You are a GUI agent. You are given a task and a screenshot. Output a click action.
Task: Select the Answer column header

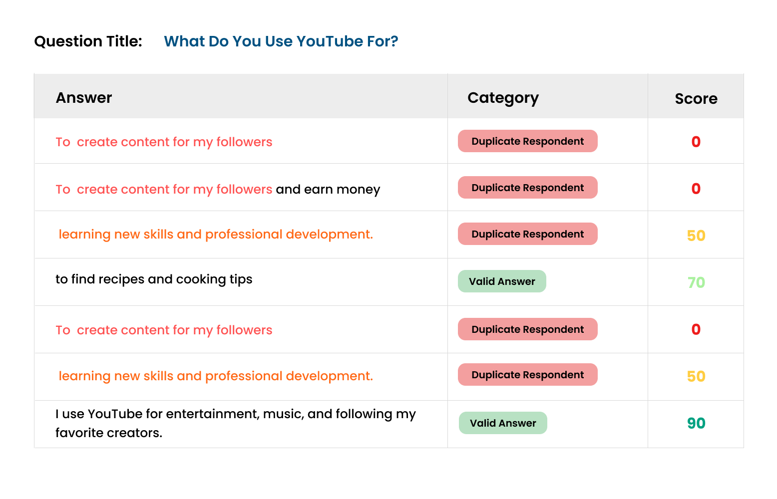point(84,98)
